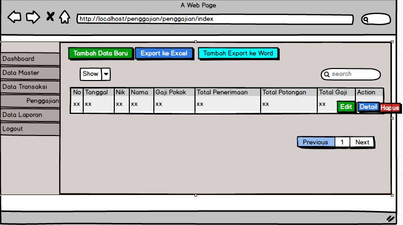Click the Tanggal column header
403x225 pixels.
pyautogui.click(x=99, y=92)
